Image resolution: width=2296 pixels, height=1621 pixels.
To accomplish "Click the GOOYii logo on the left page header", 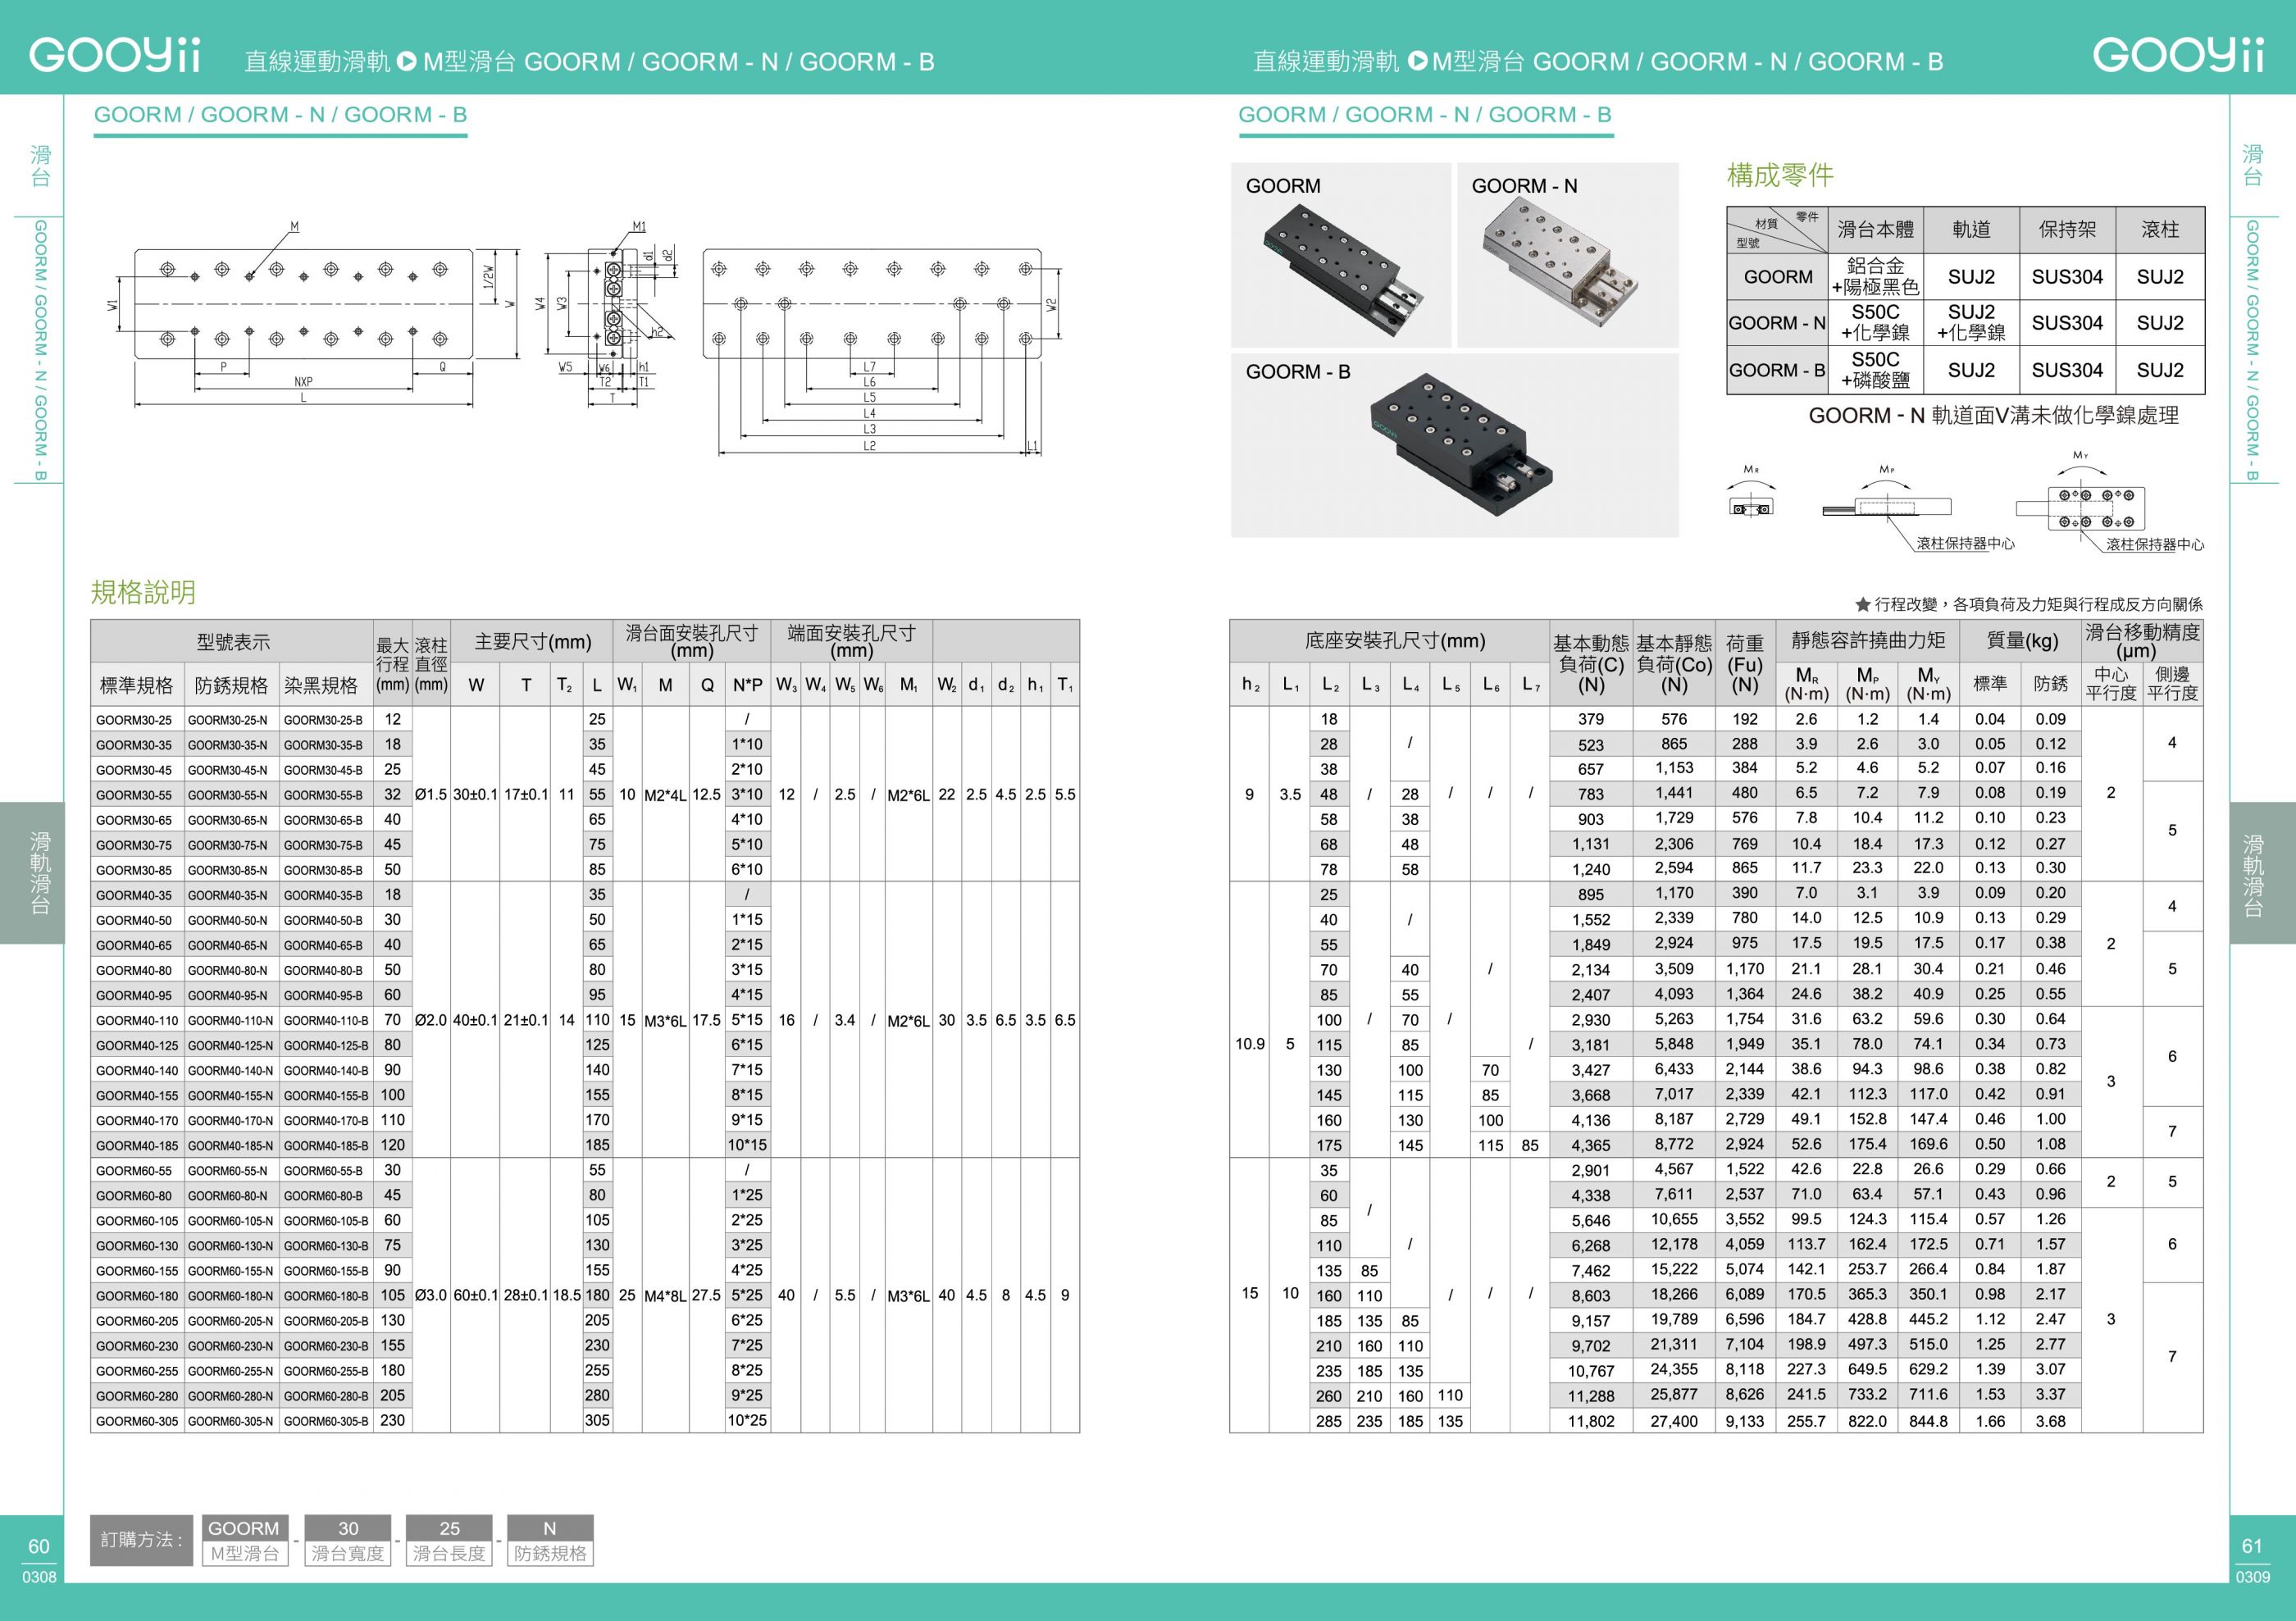I will pos(115,55).
